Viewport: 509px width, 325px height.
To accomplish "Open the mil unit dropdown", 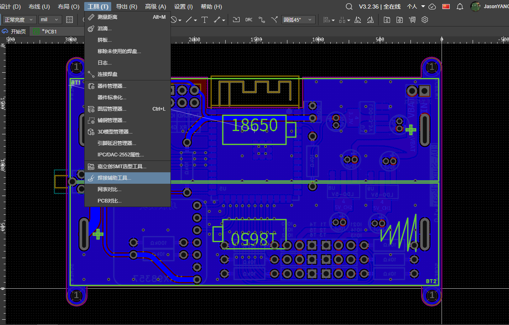I will (50, 20).
